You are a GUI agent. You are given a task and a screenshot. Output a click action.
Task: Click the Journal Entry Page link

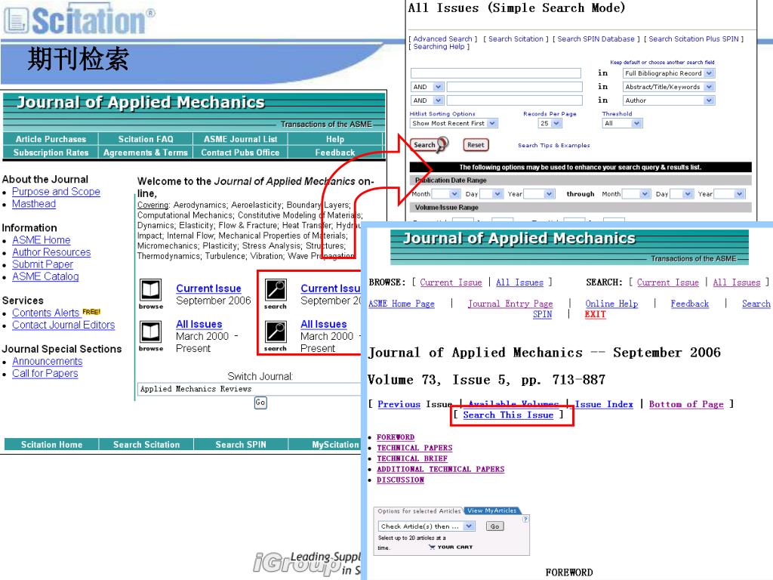[510, 304]
